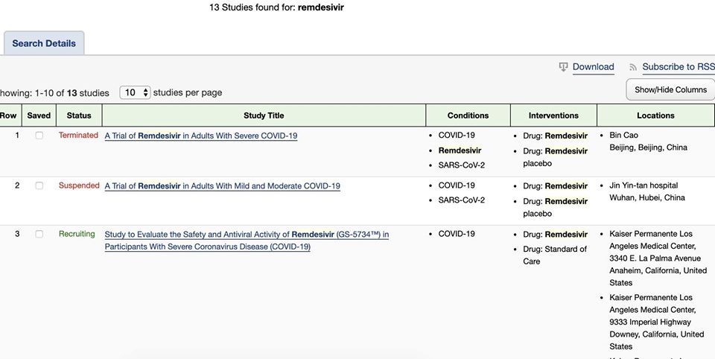Click the Status column header
Image resolution: width=715 pixels, height=359 pixels.
(x=79, y=115)
